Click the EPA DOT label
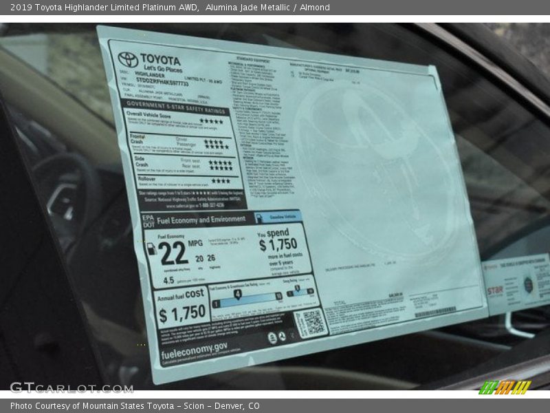550x413 pixels. pos(148,221)
